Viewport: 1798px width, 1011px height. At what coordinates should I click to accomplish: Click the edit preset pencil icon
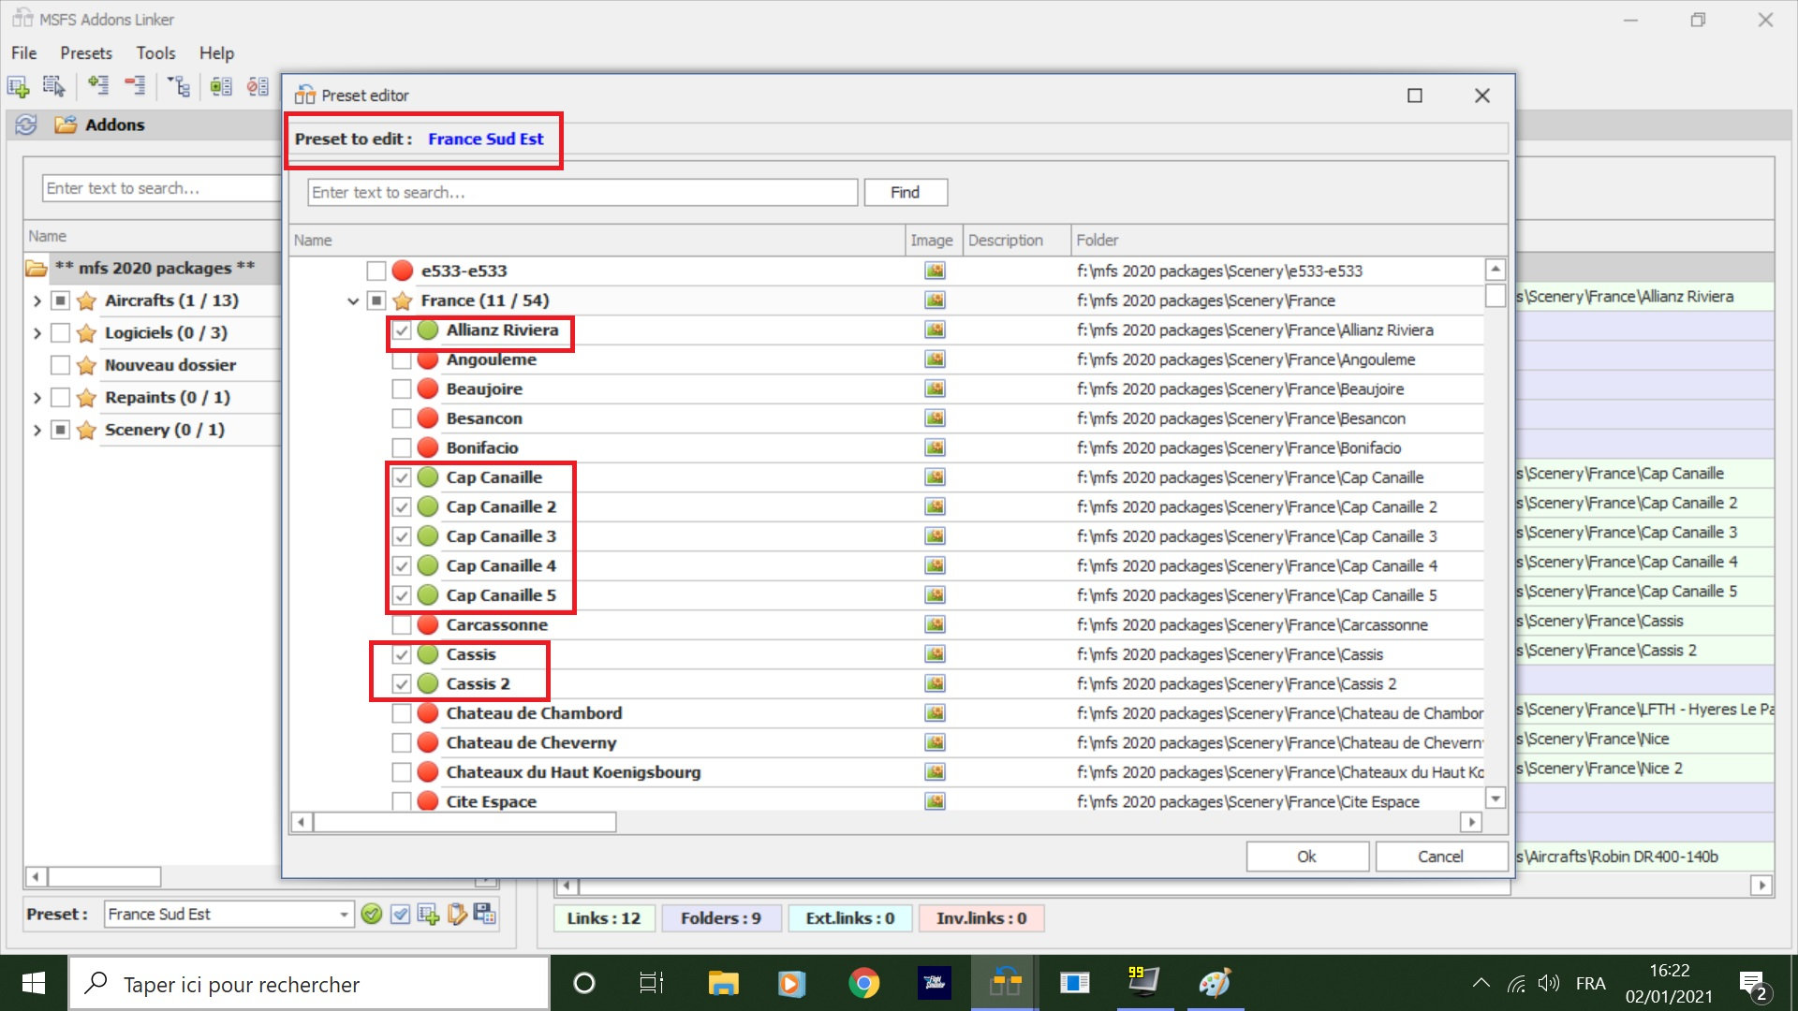point(457,915)
